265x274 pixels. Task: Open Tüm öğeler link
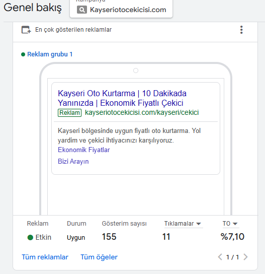[99, 257]
